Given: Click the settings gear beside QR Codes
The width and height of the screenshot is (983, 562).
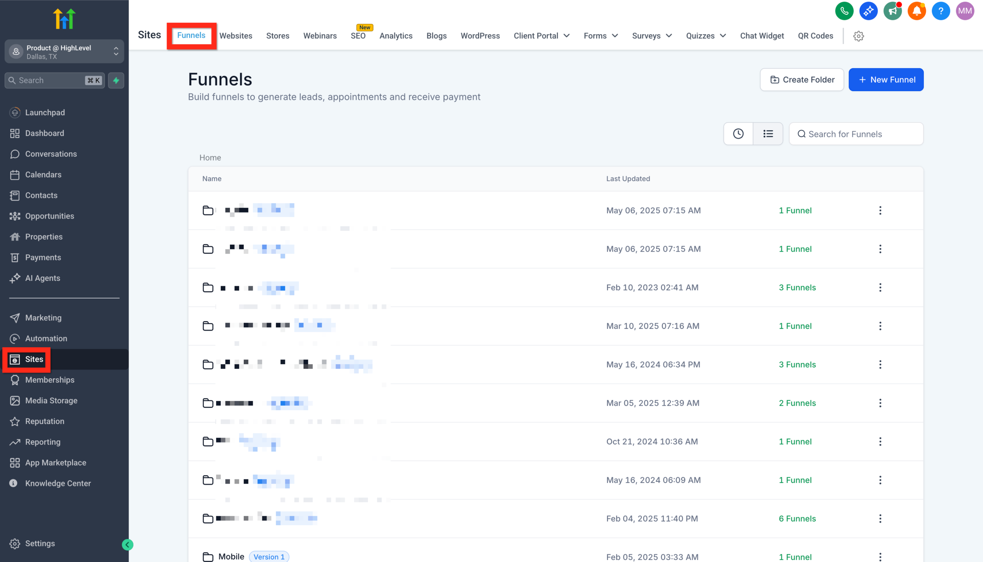Looking at the screenshot, I should coord(858,36).
